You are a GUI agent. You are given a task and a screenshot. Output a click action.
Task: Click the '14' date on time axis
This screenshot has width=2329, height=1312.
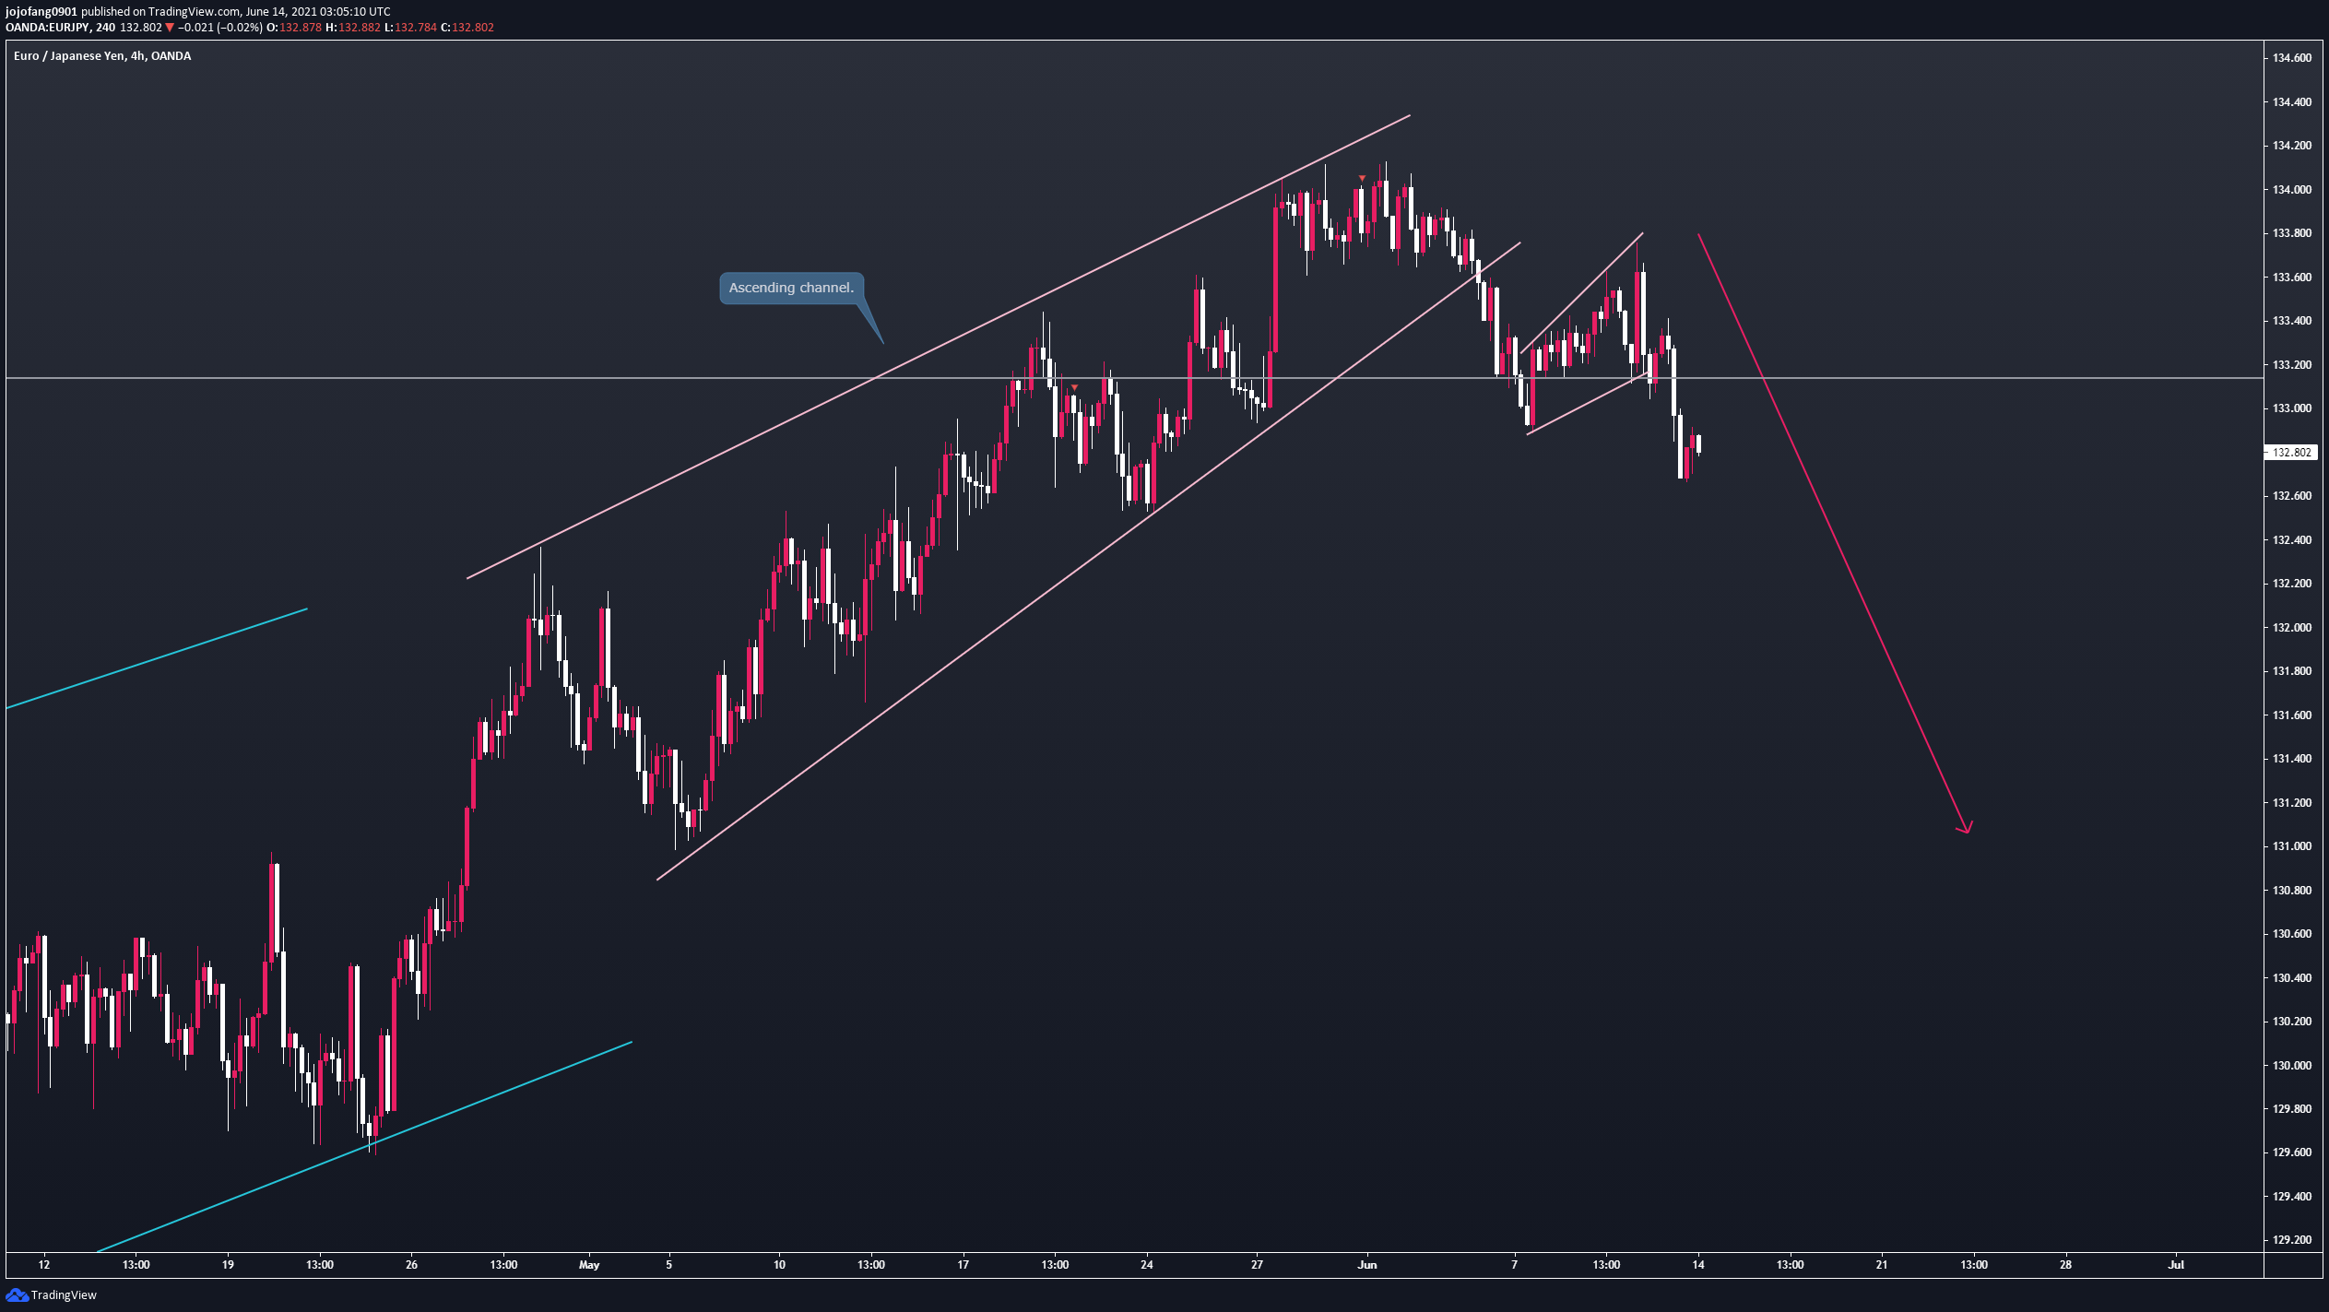[1698, 1265]
